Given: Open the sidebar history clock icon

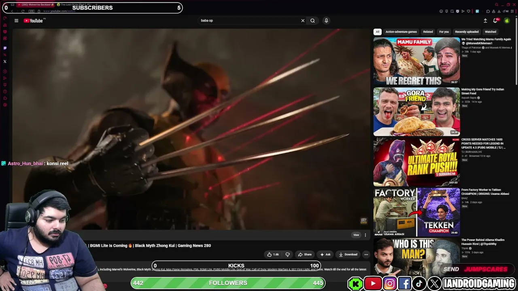Looking at the screenshot, I should tap(5, 91).
